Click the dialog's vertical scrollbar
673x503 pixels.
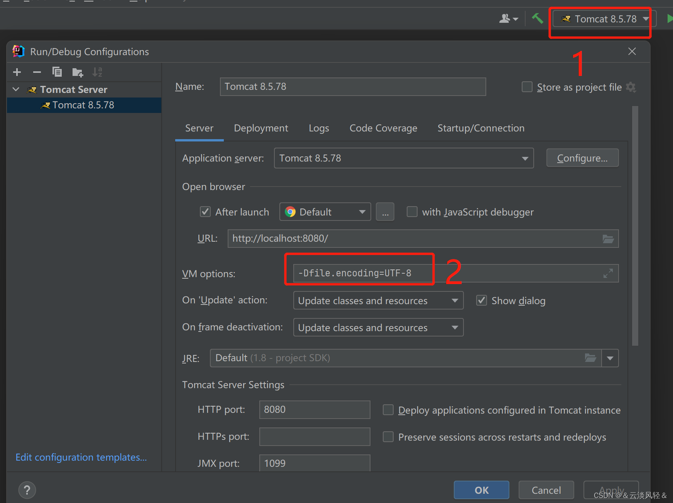(x=635, y=226)
